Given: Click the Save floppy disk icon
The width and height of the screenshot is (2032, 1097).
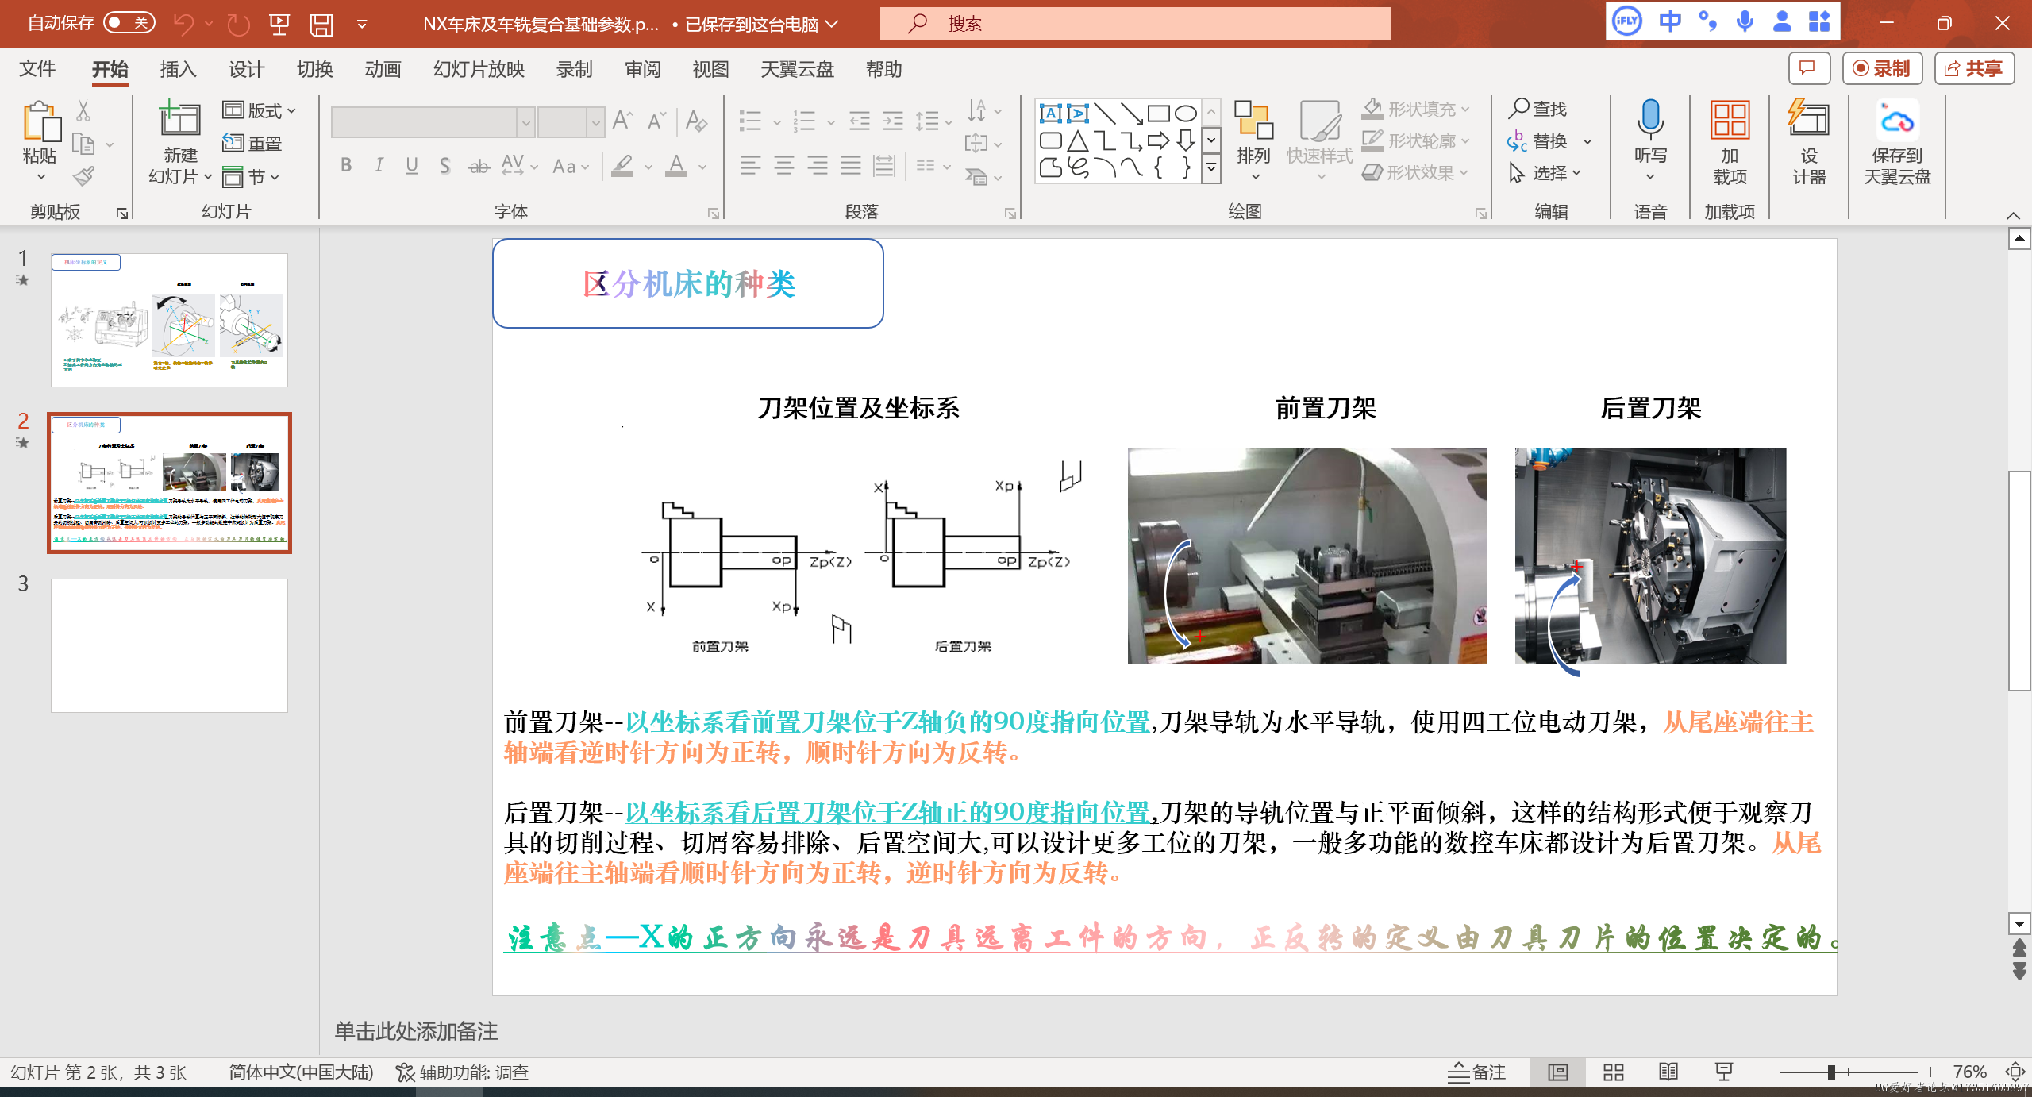Looking at the screenshot, I should 321,24.
